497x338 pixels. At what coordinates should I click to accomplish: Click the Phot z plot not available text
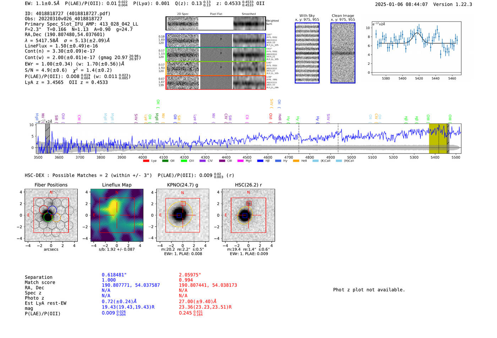369,290
